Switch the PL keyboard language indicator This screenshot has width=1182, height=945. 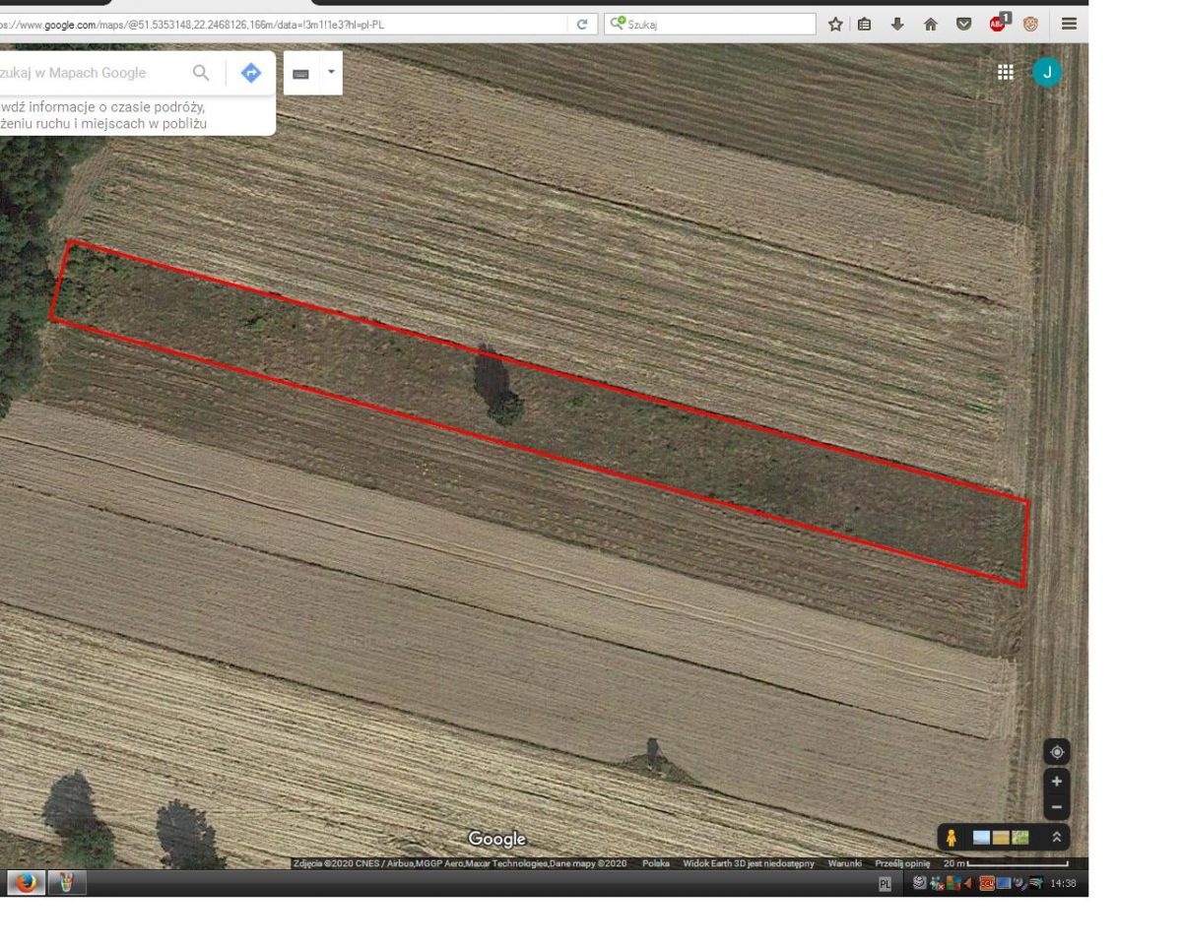885,884
